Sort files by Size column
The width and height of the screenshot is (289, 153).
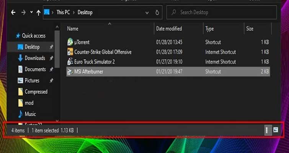250,29
